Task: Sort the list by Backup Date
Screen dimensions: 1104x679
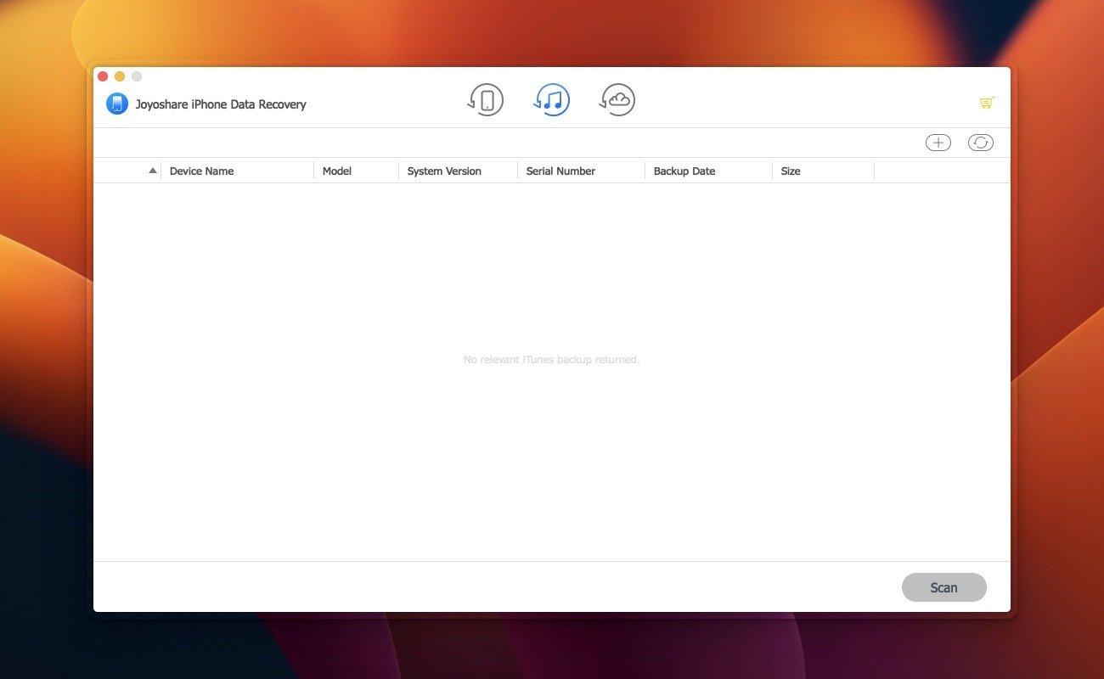Action: (684, 171)
